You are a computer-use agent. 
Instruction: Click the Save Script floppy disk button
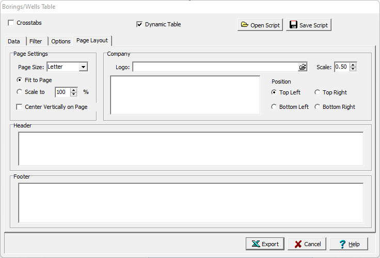tap(308, 25)
